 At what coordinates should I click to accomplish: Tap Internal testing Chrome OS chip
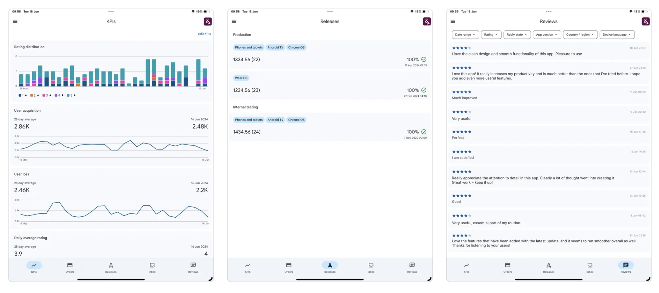(x=296, y=120)
